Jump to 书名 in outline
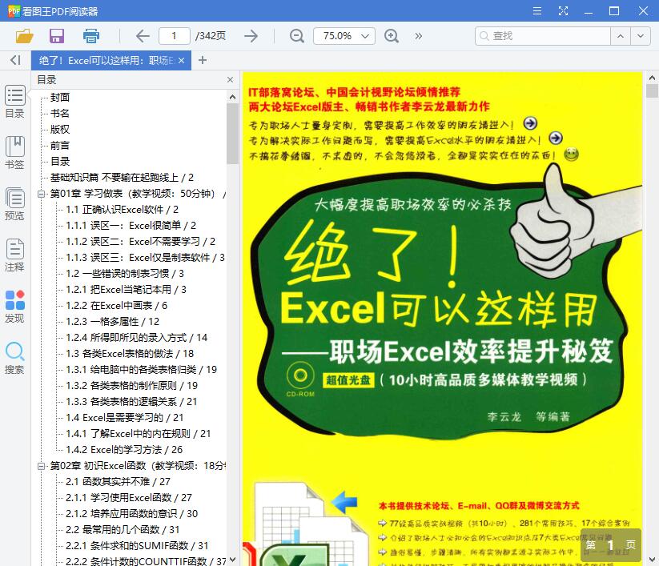The width and height of the screenshot is (659, 566). 60,114
